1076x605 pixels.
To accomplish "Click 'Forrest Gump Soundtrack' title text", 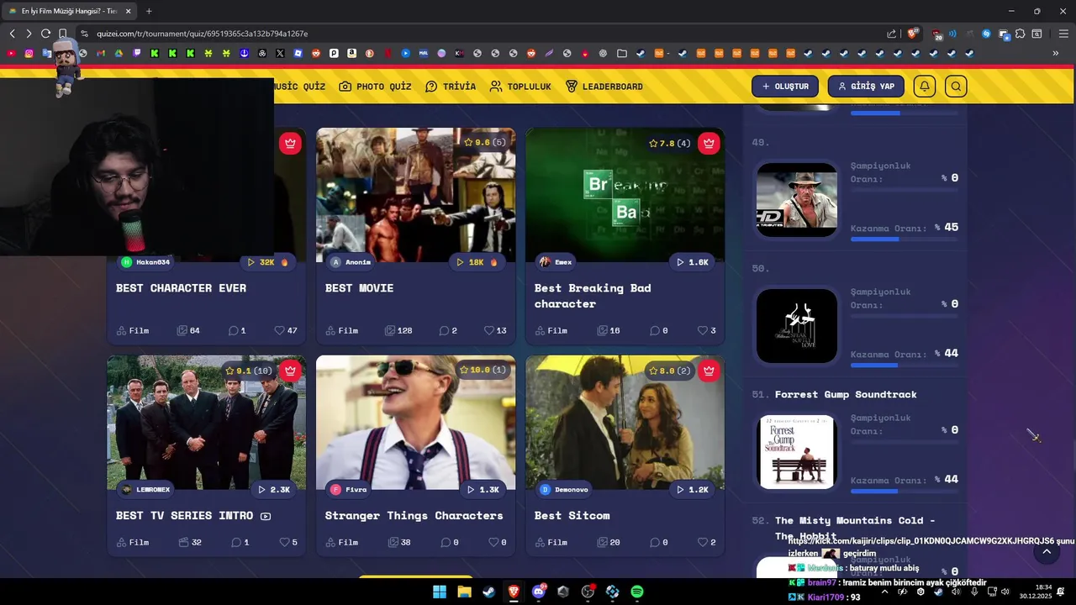I will (846, 394).
